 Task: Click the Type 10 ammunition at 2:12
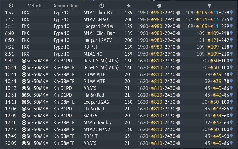pos(61,19)
